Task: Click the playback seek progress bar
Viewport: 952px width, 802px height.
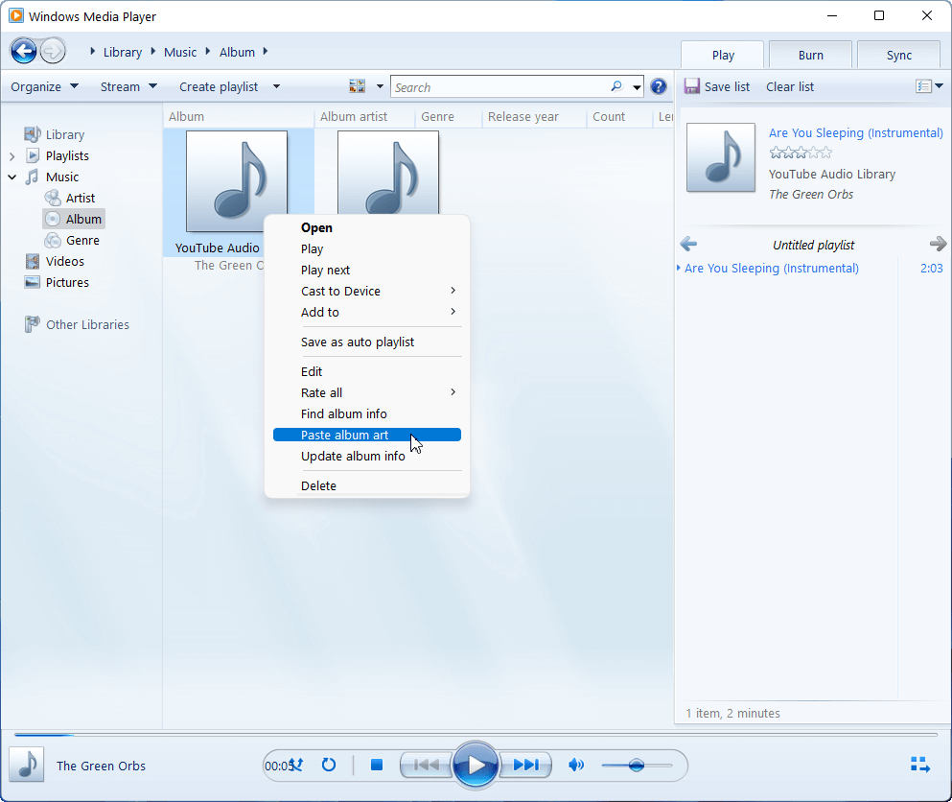Action: point(476,735)
